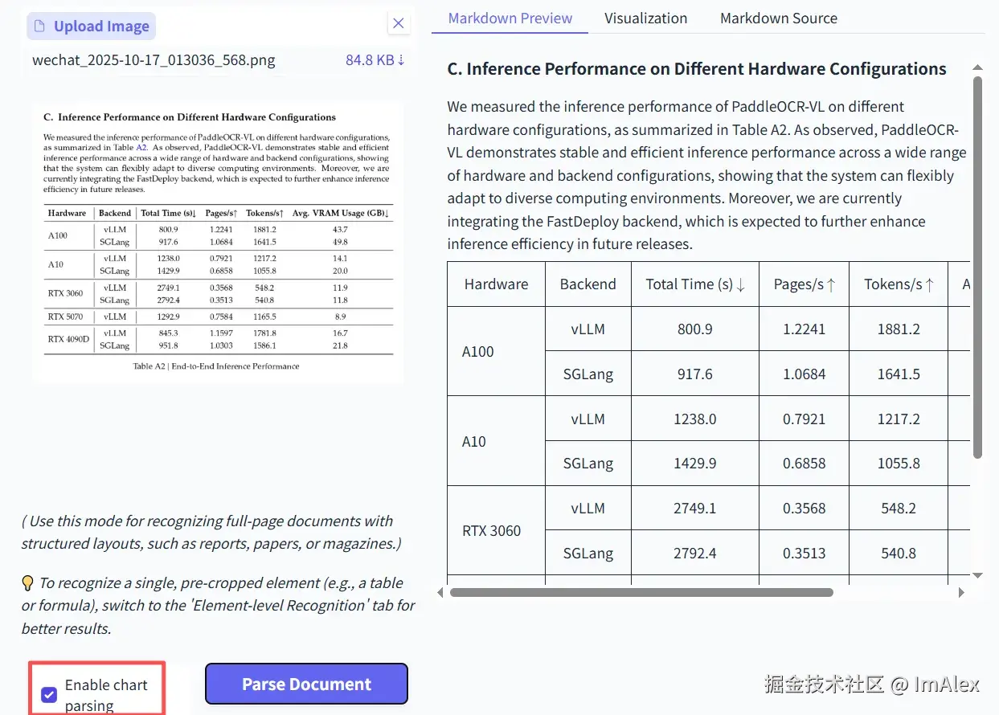Click the vertical scrollbar down arrow
This screenshot has width=999, height=715.
pyautogui.click(x=977, y=575)
